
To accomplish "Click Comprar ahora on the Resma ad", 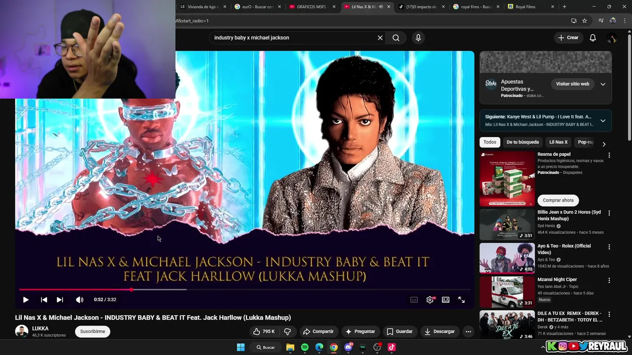I will point(558,200).
